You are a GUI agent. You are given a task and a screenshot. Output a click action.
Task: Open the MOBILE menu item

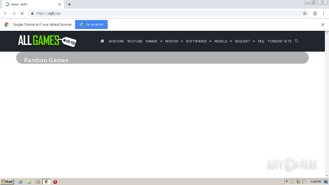(221, 41)
